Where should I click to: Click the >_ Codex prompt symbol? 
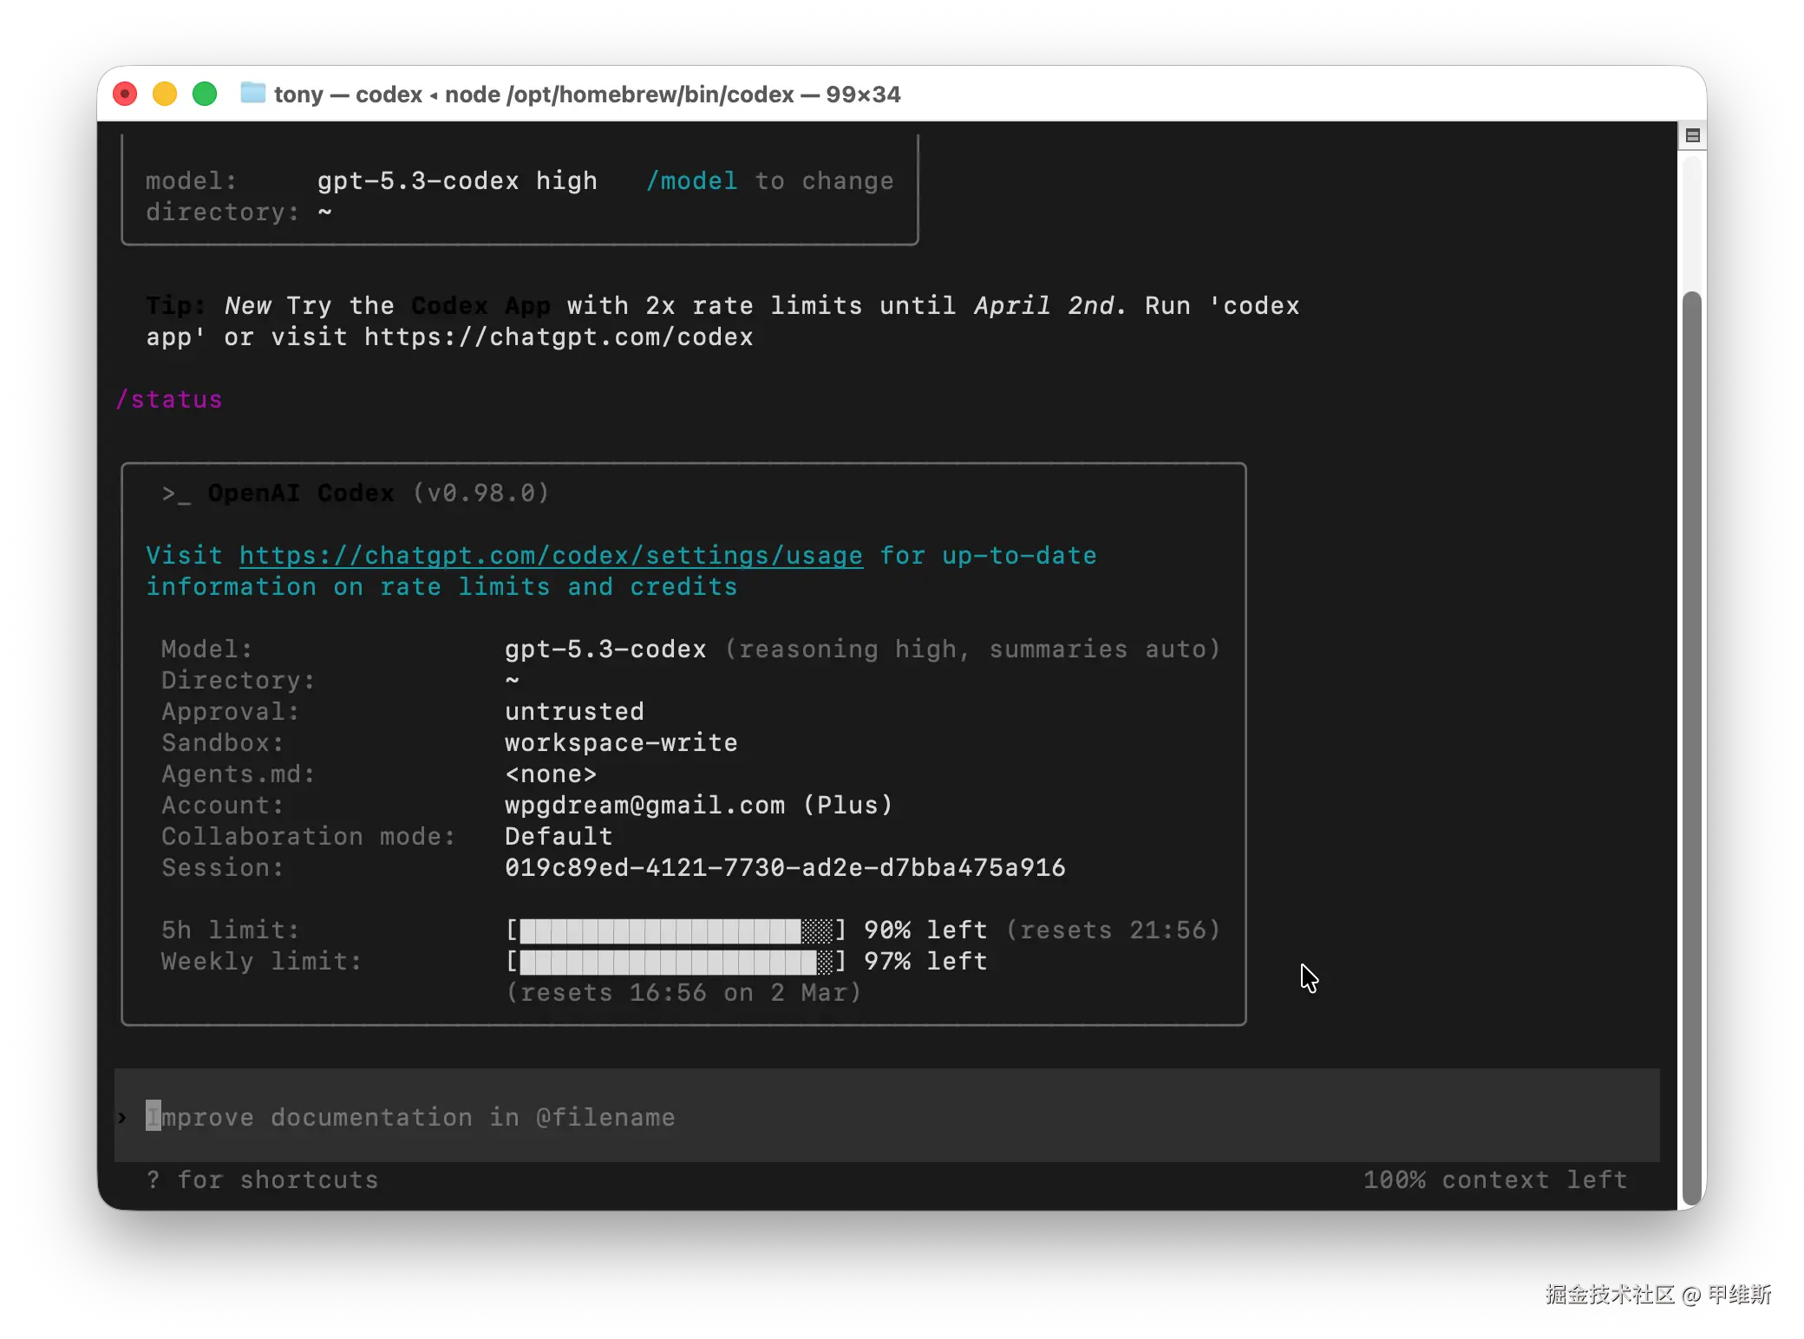point(175,493)
